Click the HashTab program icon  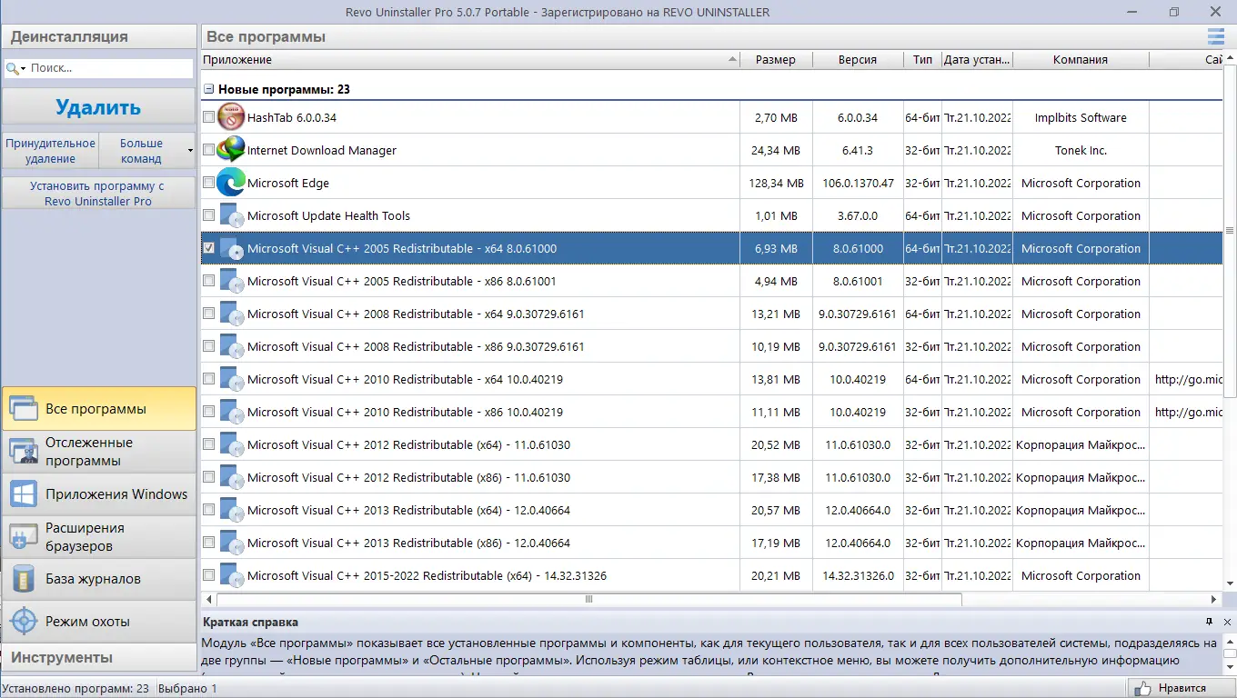(x=232, y=117)
